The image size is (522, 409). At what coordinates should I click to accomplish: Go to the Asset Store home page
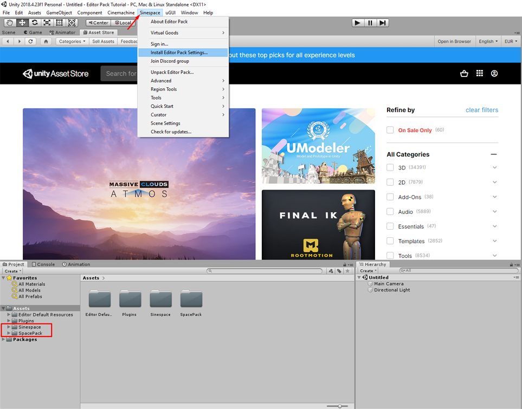click(x=46, y=41)
